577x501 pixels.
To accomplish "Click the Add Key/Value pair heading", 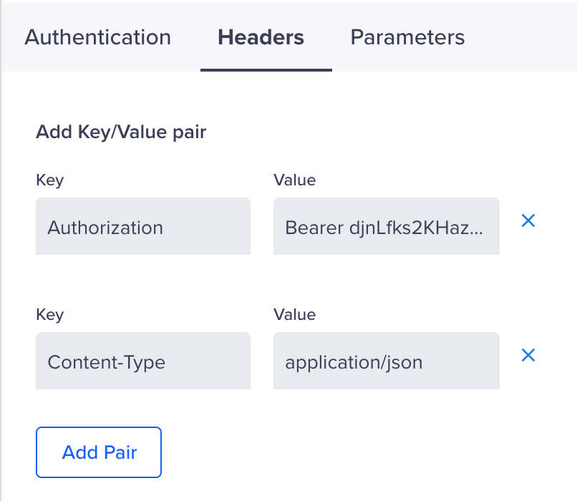I will (121, 132).
